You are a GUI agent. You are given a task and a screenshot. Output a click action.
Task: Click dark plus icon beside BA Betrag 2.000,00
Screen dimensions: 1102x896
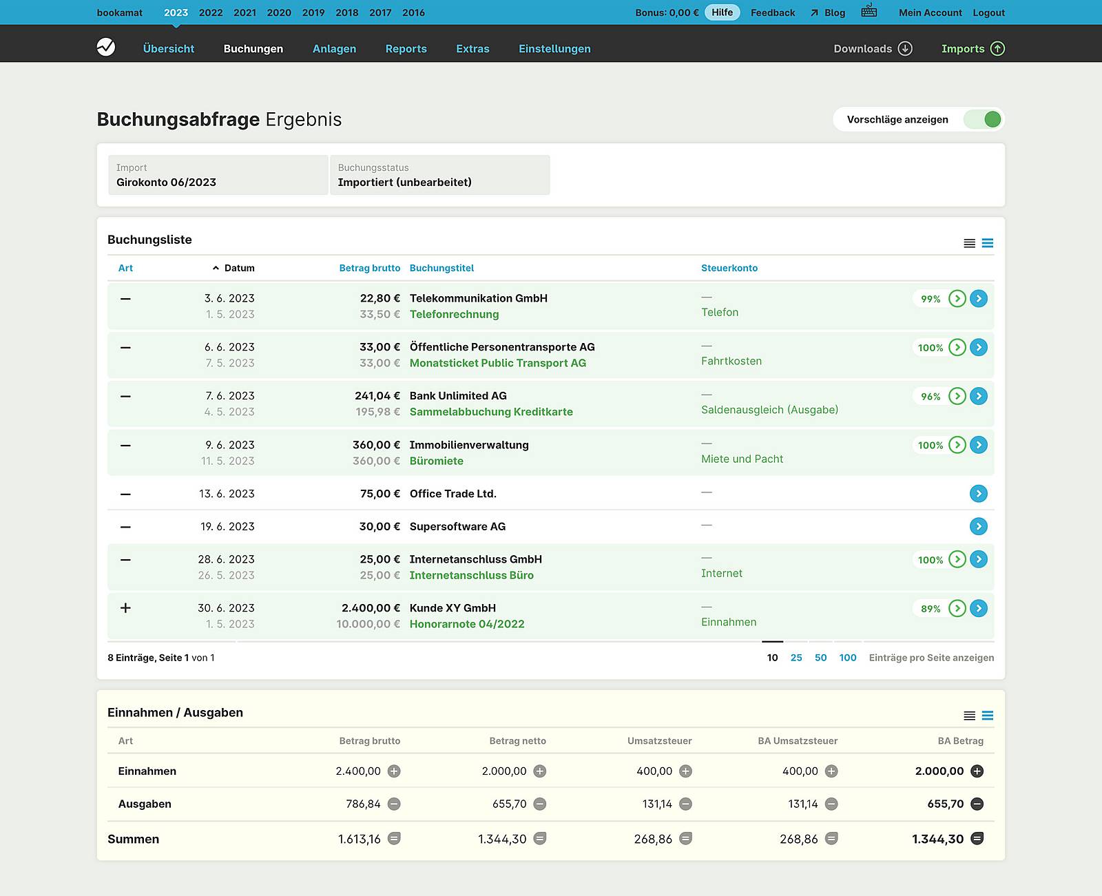[977, 771]
